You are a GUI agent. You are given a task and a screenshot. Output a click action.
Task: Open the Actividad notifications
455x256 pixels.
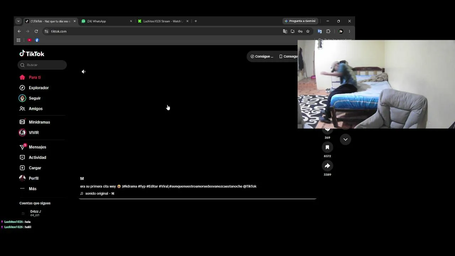click(33, 158)
